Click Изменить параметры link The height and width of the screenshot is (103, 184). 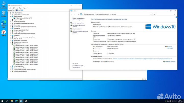coord(170,47)
